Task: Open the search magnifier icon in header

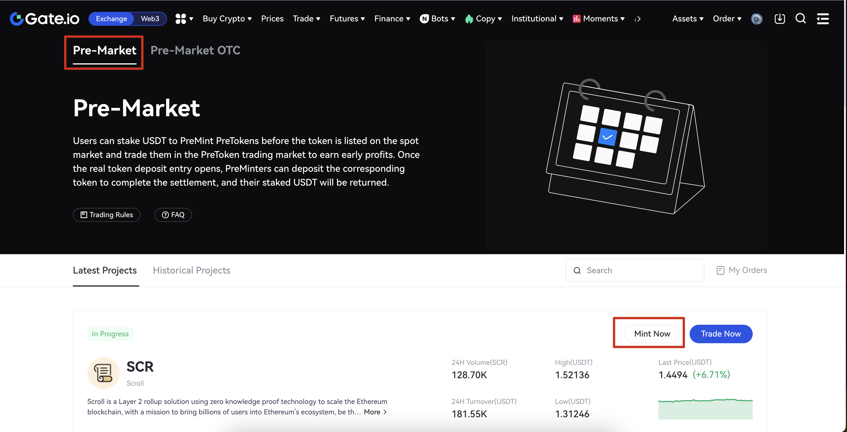Action: (800, 19)
